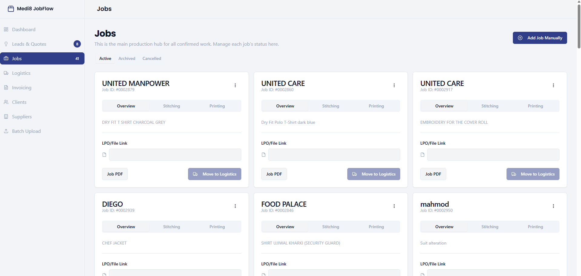The height and width of the screenshot is (276, 581).
Task: Open the Job PDF for UNITED MANPOWER
Action: (115, 174)
